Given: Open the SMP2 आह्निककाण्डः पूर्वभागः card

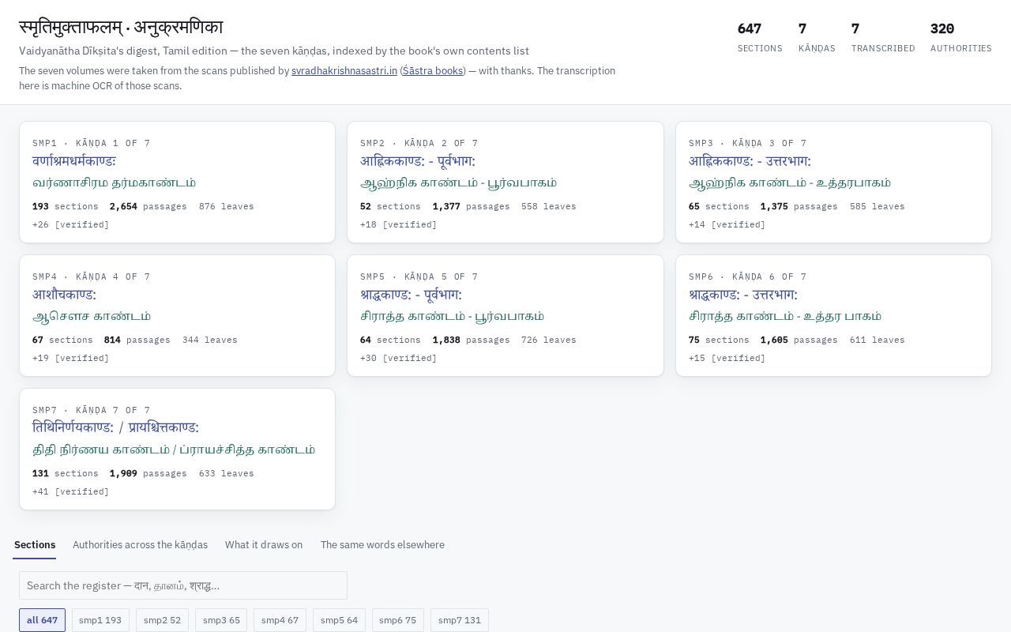Looking at the screenshot, I should click(505, 182).
